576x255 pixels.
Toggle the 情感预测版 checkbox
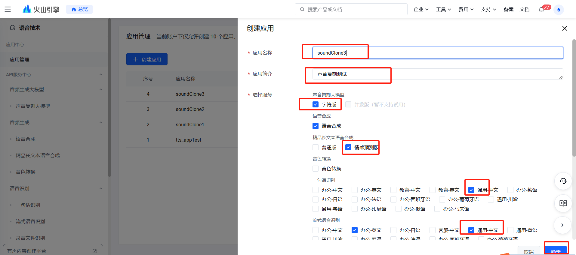tap(348, 147)
